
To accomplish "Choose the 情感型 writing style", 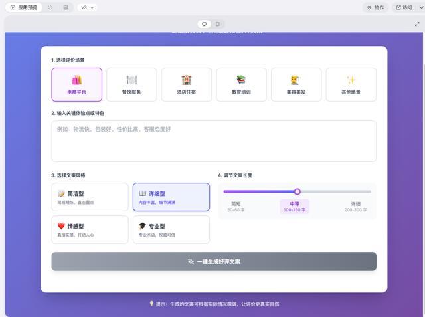I will 90,230.
